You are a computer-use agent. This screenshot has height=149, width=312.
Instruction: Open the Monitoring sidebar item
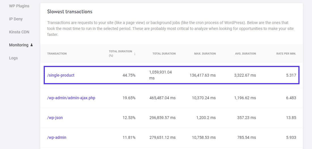tap(19, 45)
